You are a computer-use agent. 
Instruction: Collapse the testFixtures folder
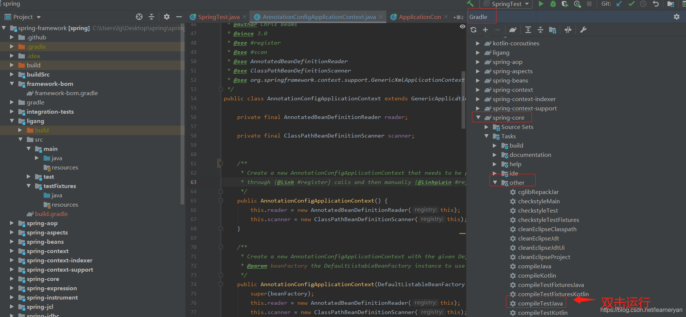point(29,186)
